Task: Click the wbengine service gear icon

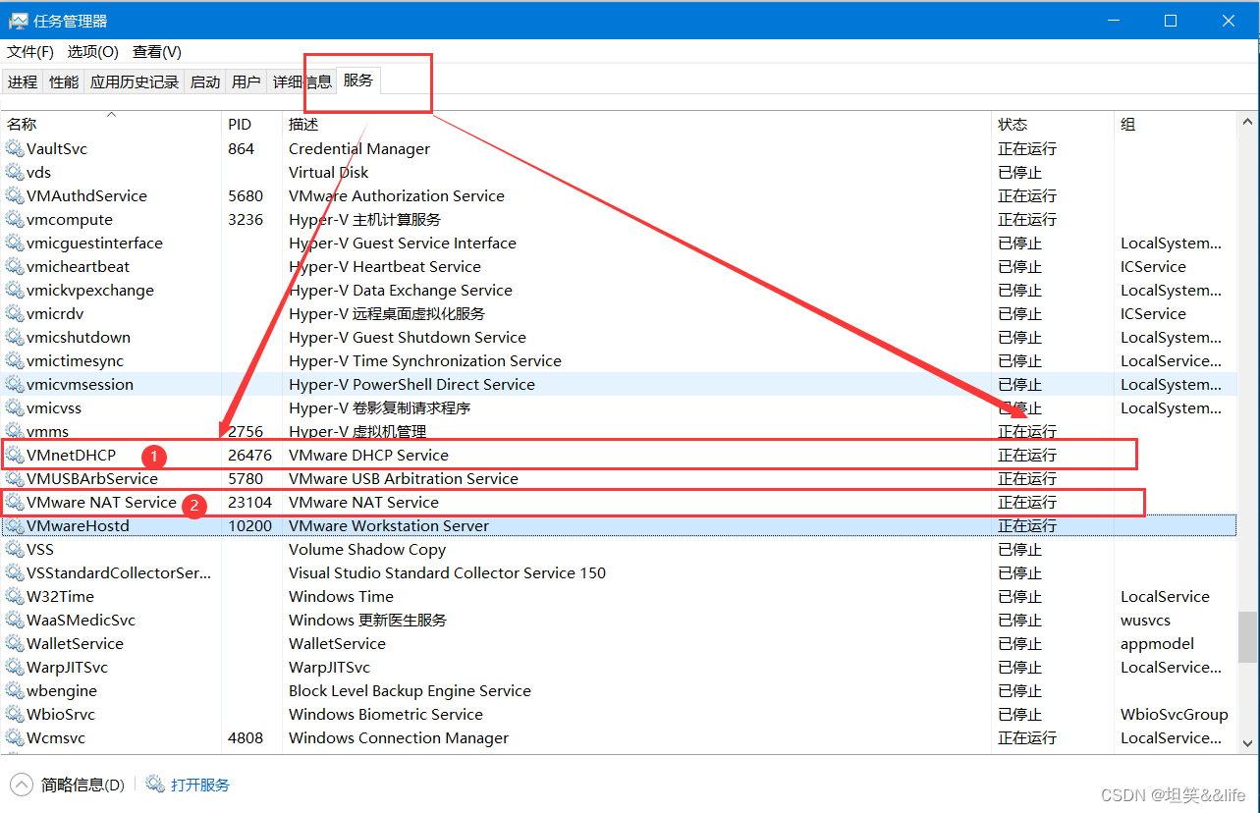Action: [14, 691]
